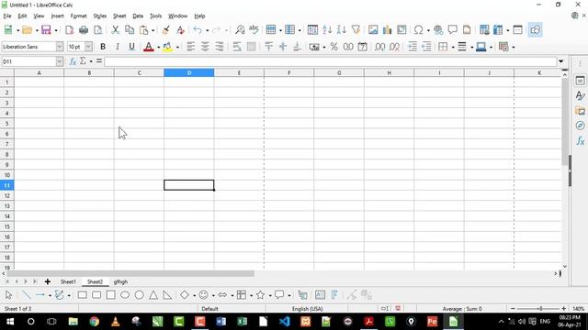The width and height of the screenshot is (588, 330).
Task: Click the Clone Formatting paintbrush icon
Action: (x=165, y=30)
